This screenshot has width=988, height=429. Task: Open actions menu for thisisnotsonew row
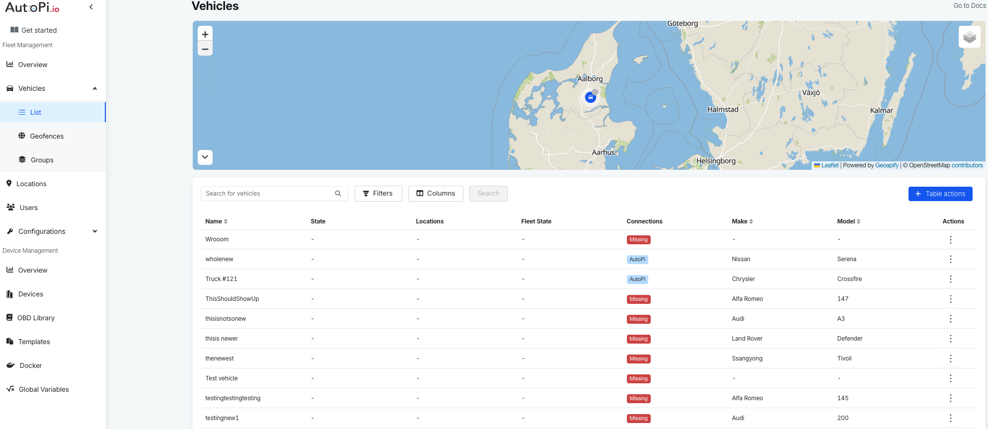[x=951, y=319]
